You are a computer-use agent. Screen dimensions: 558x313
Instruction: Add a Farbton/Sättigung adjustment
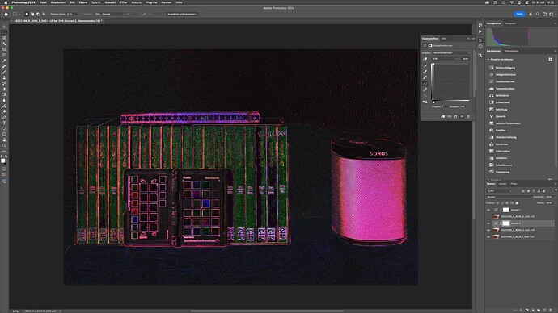505,68
